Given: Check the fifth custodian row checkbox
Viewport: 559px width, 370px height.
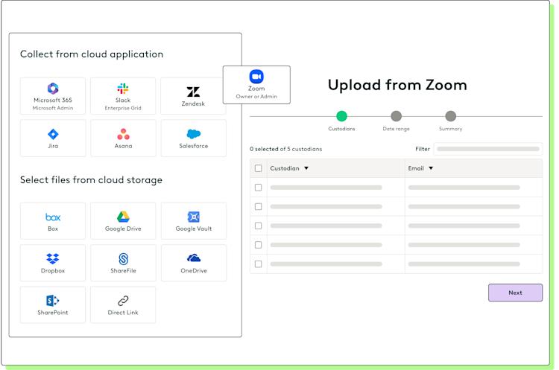Looking at the screenshot, I should [x=259, y=264].
